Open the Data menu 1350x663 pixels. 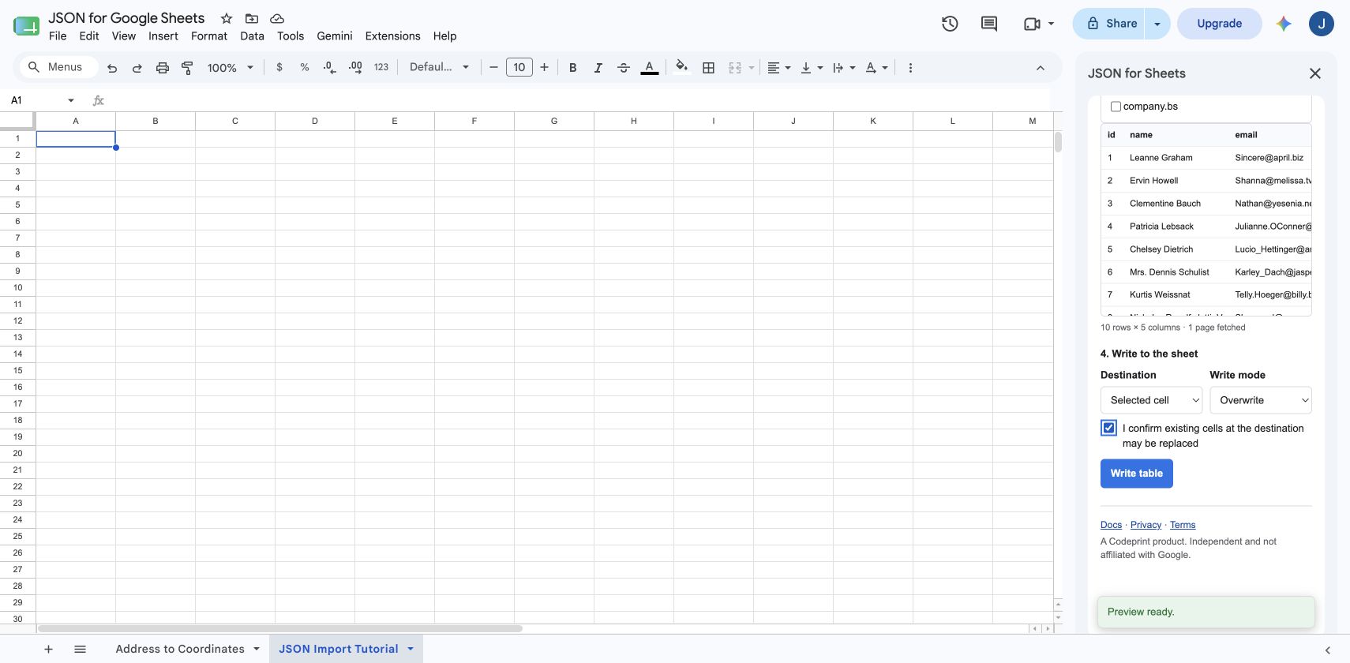(253, 36)
